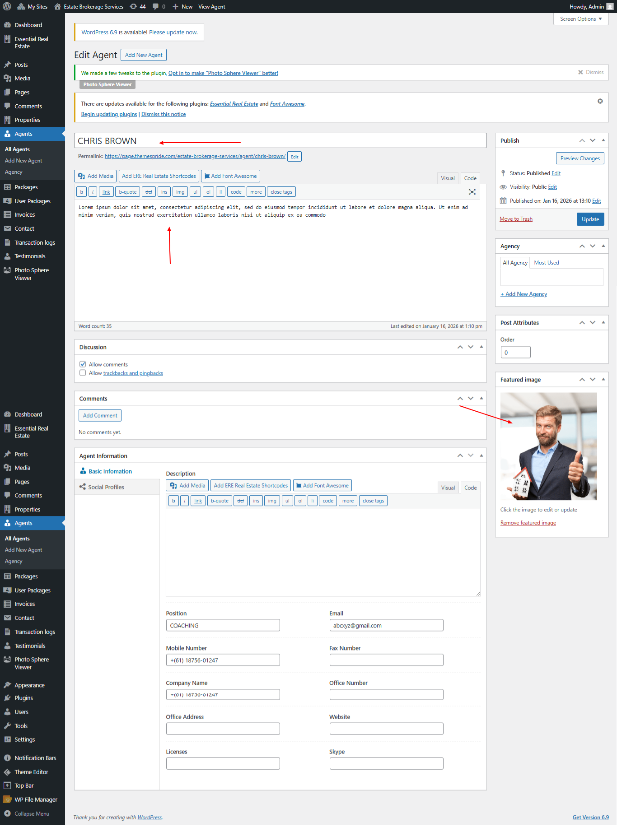Toggle the Allow comments checkbox
Screen dimensions: 617x827
pos(83,364)
